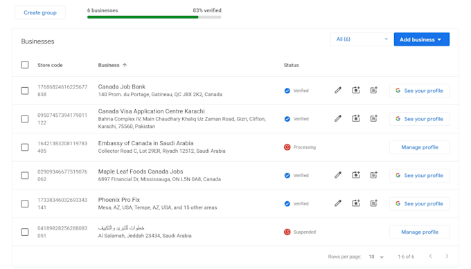The width and height of the screenshot is (471, 269).
Task: Click Verified badge icon for Phoenix Pro Fix
Action: pyautogui.click(x=287, y=203)
